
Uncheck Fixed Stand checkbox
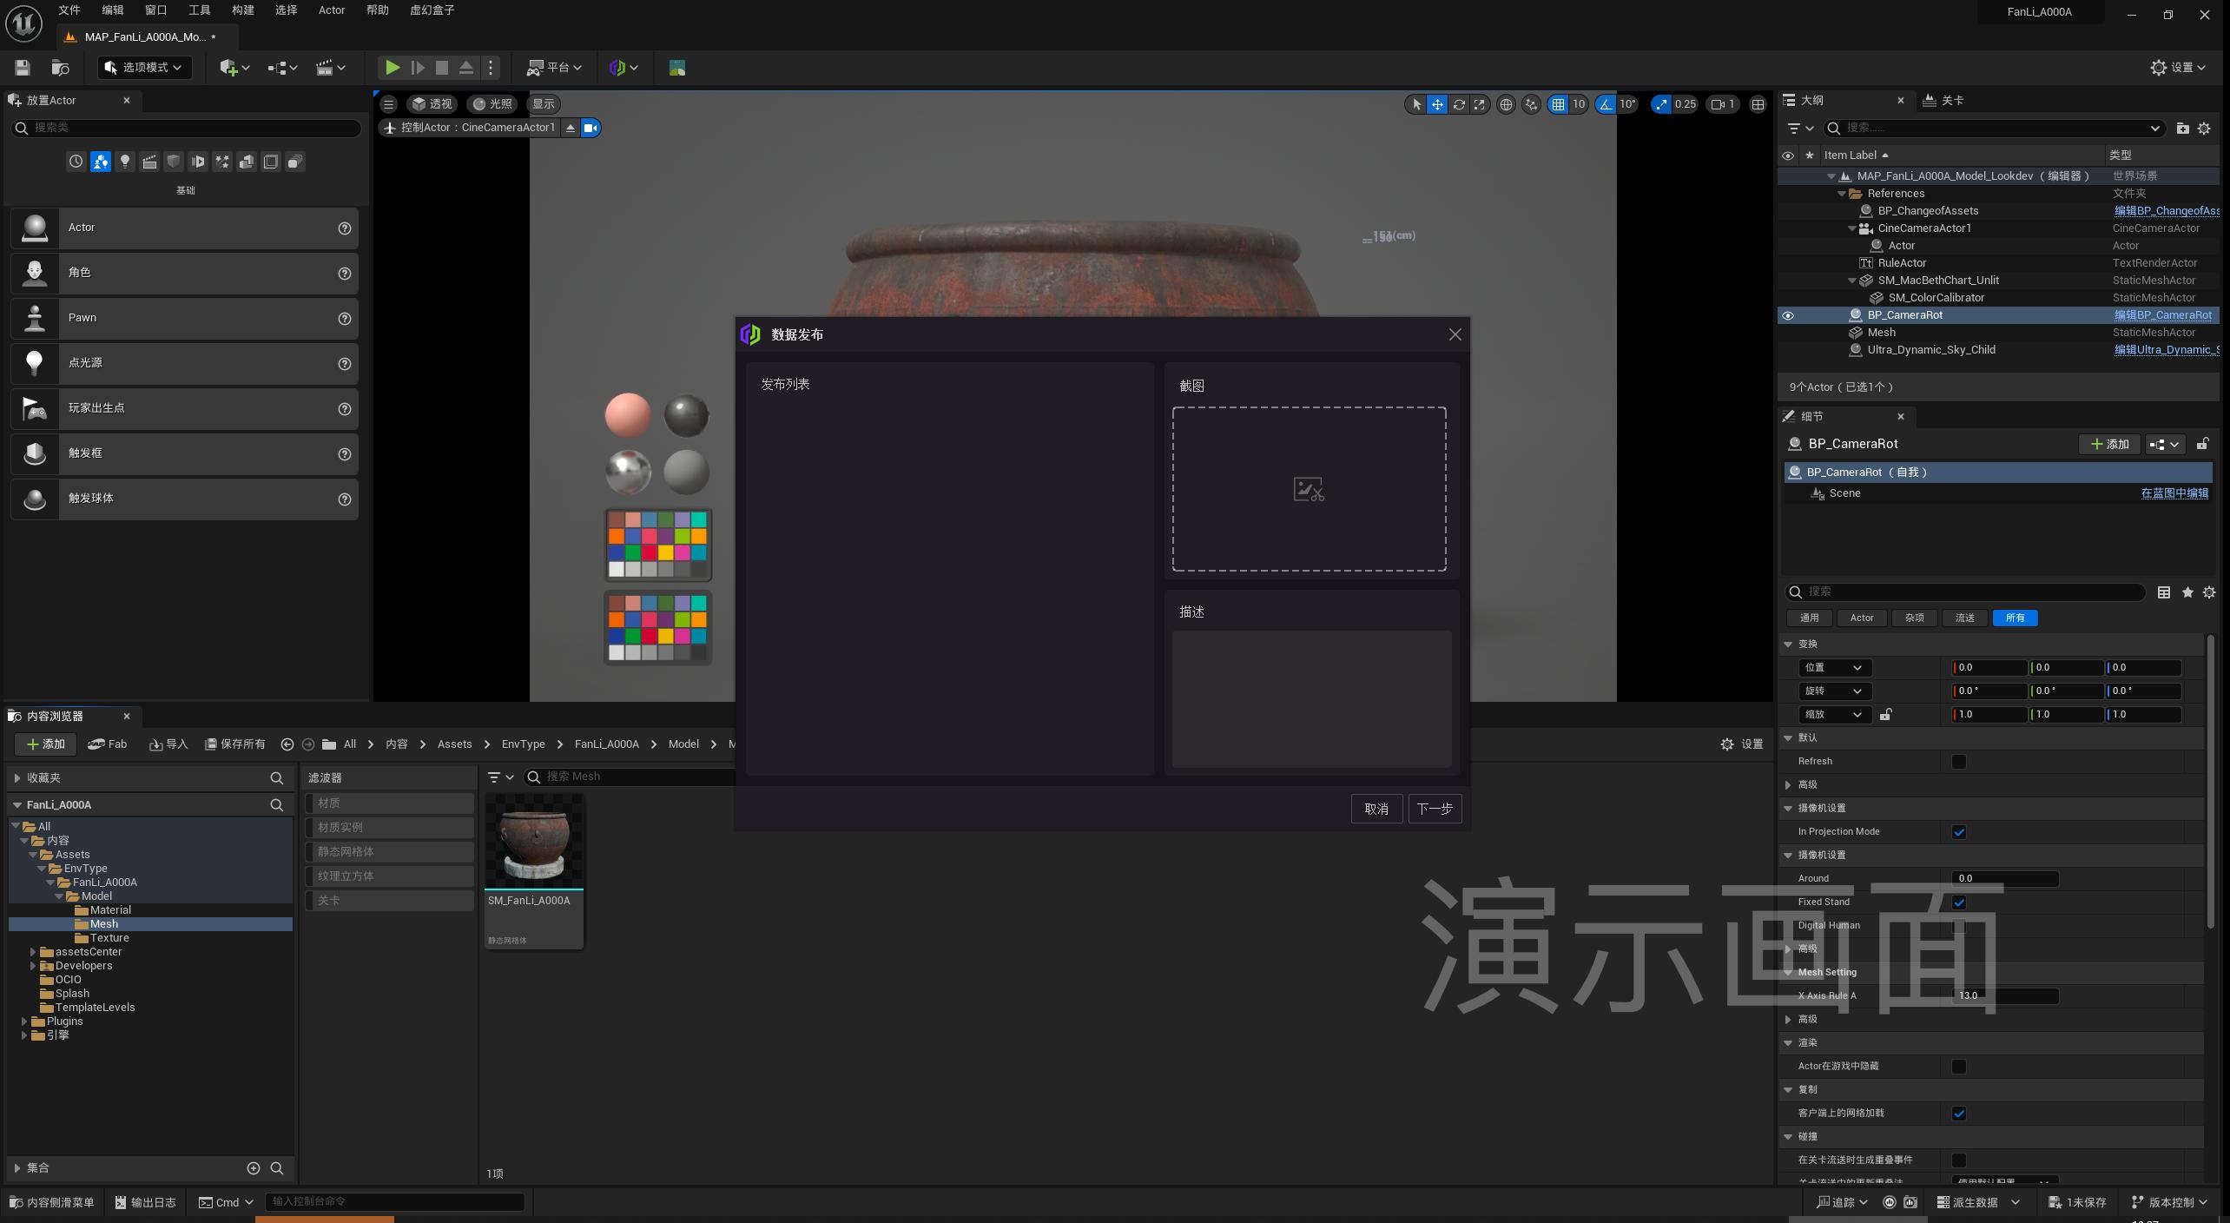(1959, 902)
